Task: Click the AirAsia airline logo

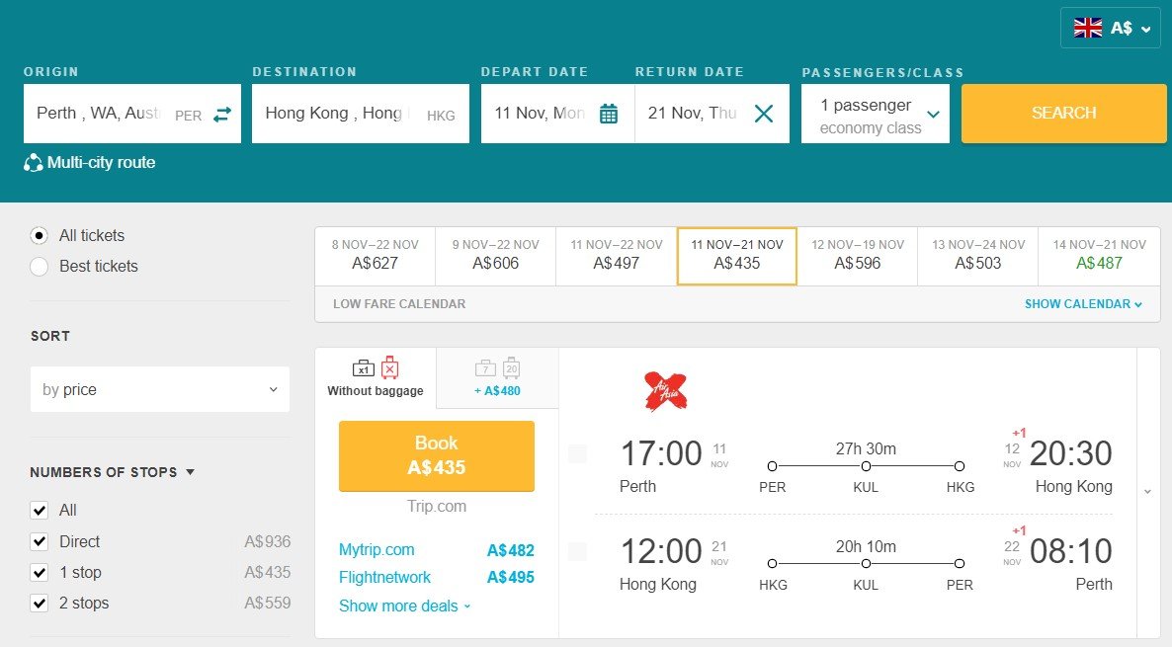Action: [664, 391]
